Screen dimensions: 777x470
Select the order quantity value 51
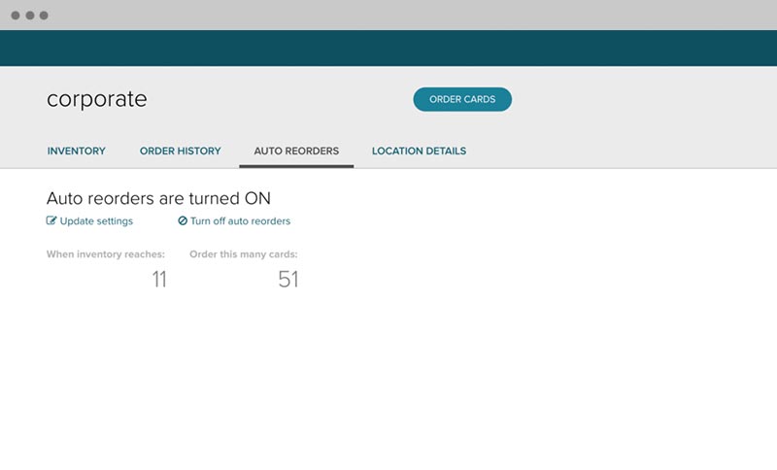point(287,280)
